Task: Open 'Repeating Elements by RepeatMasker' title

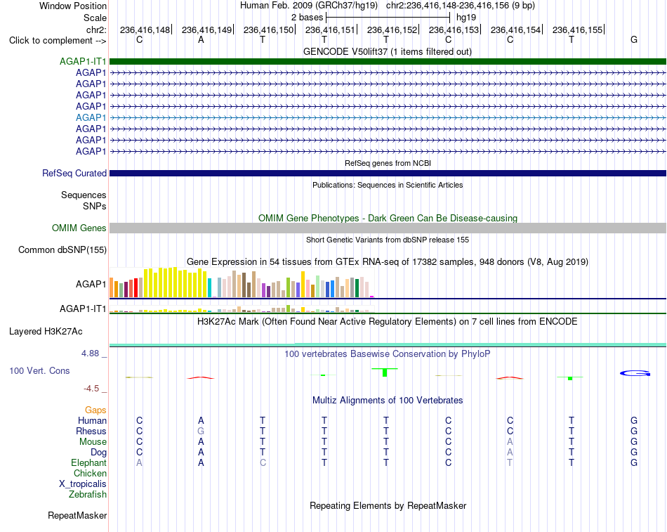Action: pyautogui.click(x=388, y=506)
